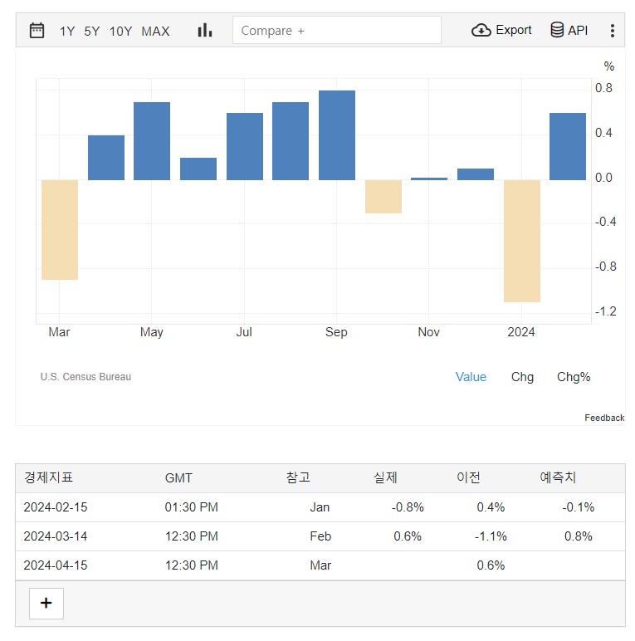Click the -0.8% actual value
Image resolution: width=635 pixels, height=641 pixels.
[408, 507]
